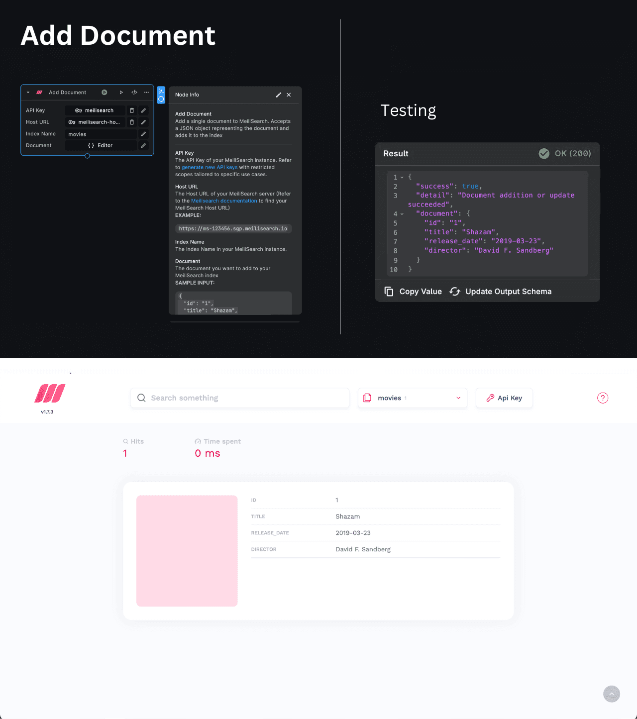
Task: Click the Shazam title value
Action: [x=348, y=516]
